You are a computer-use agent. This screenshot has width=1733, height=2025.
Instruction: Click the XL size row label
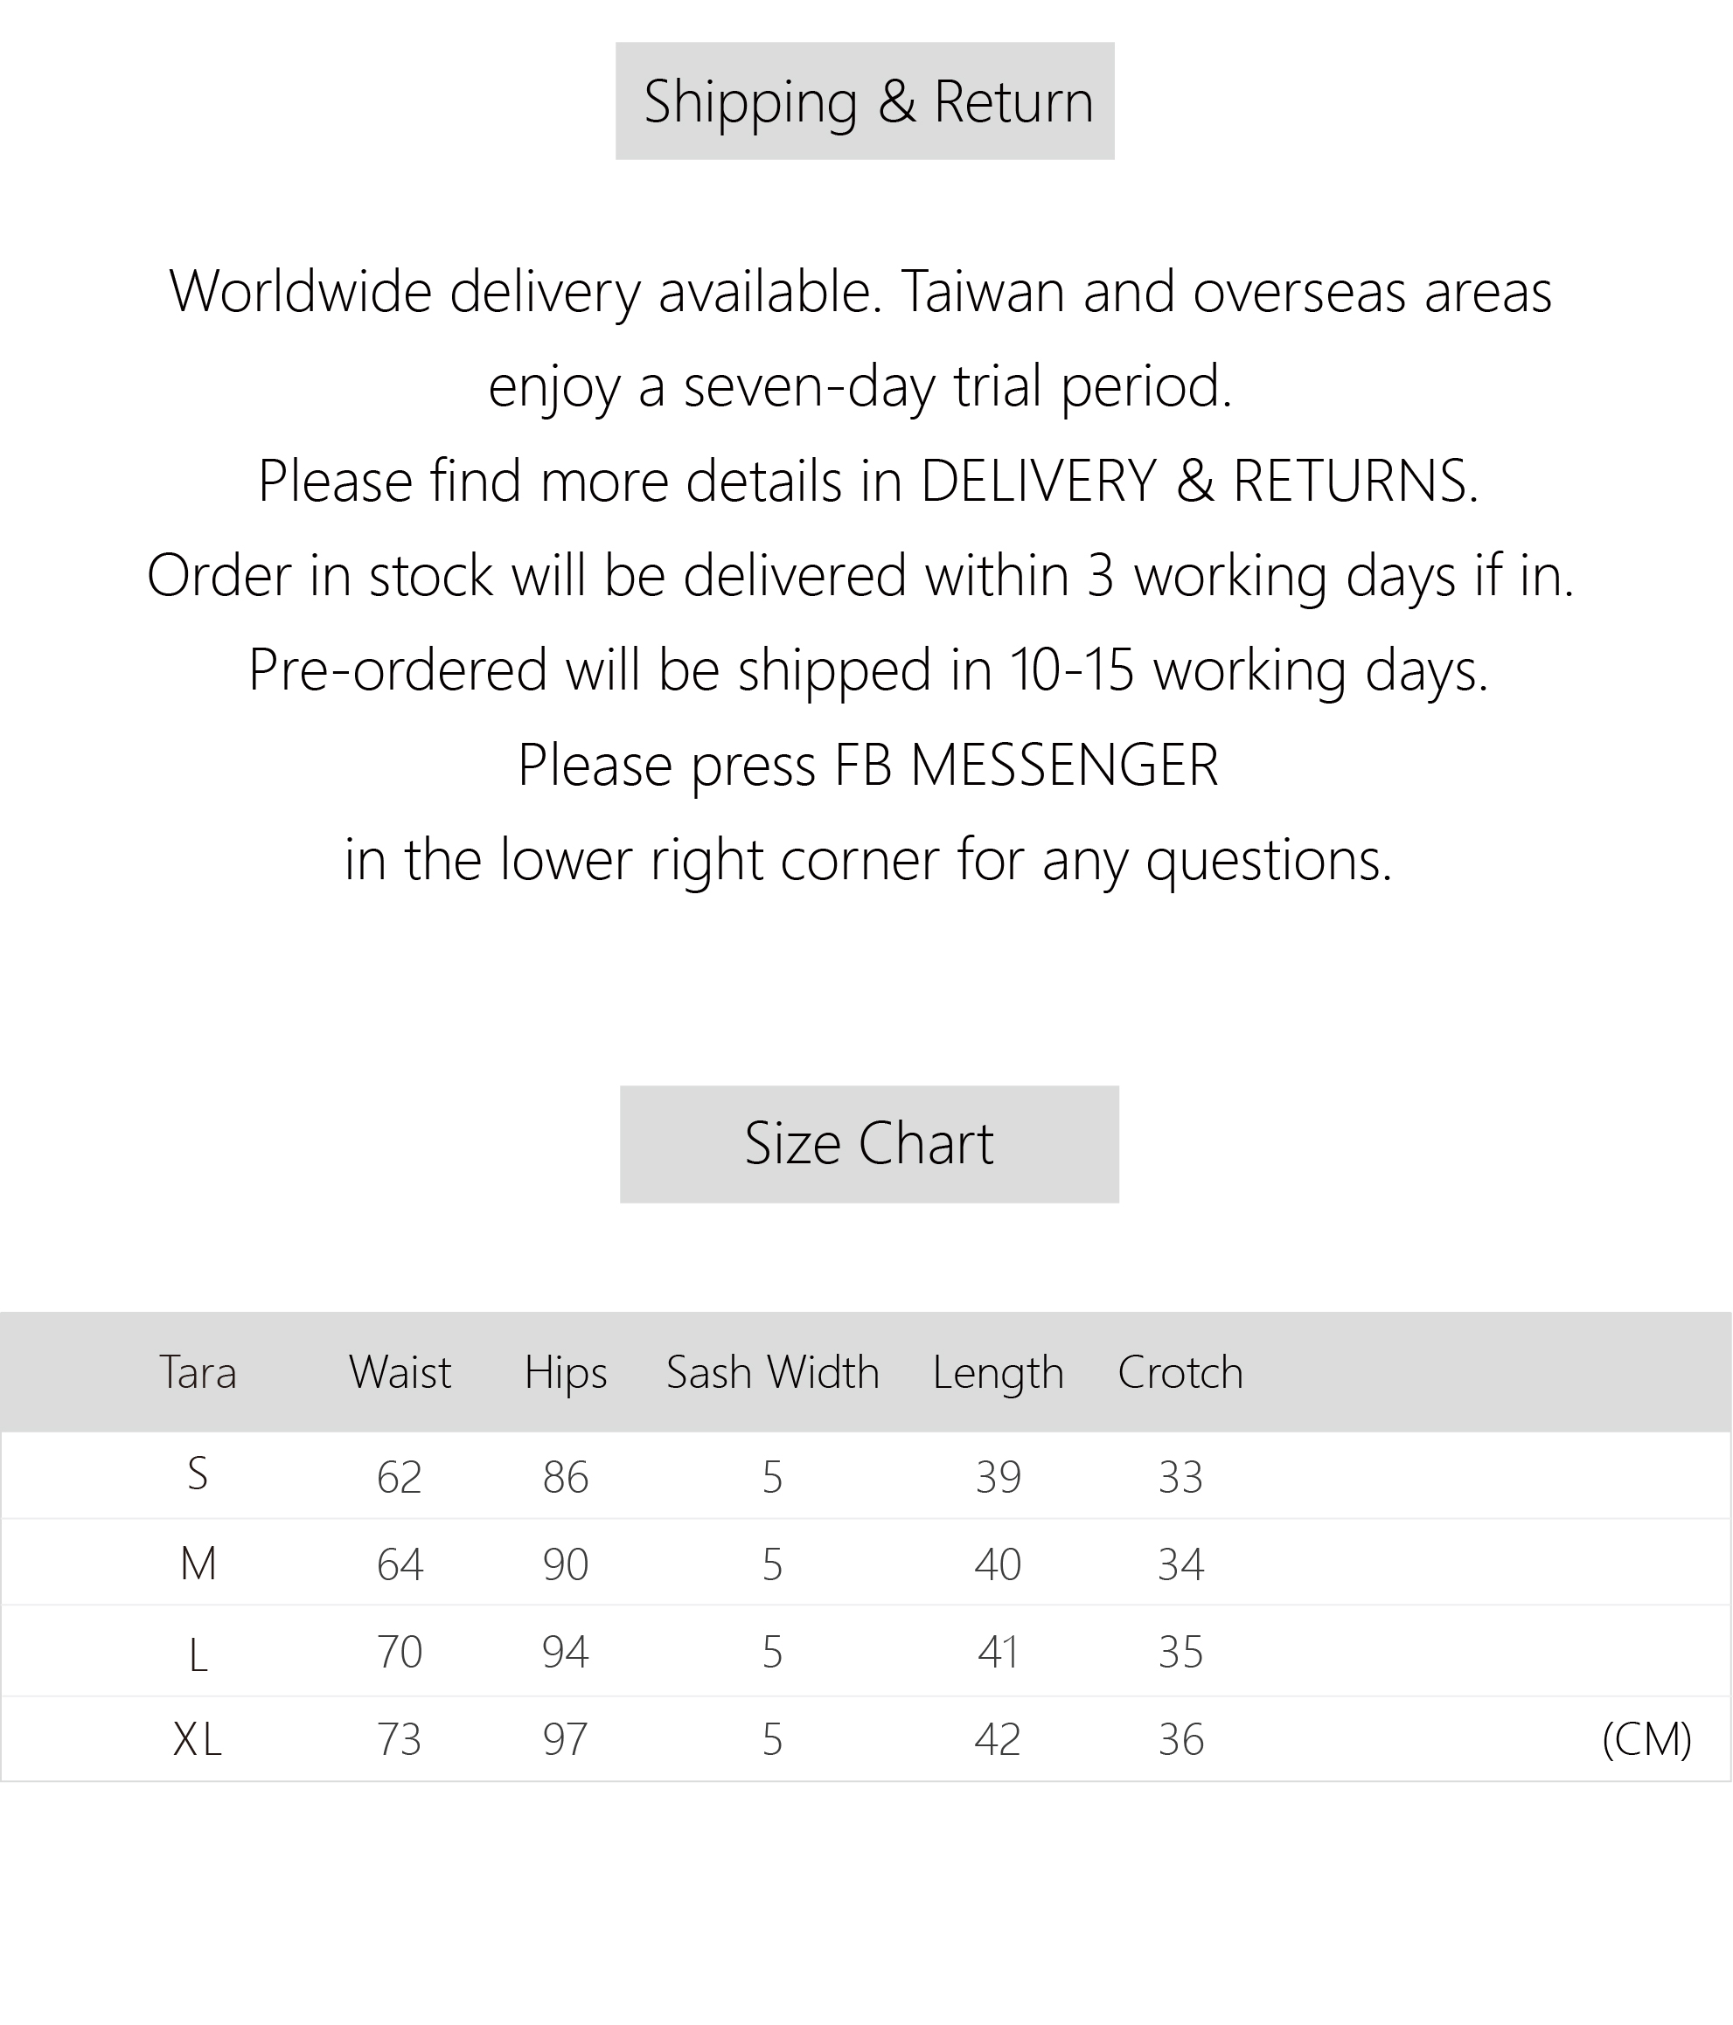click(x=198, y=1739)
